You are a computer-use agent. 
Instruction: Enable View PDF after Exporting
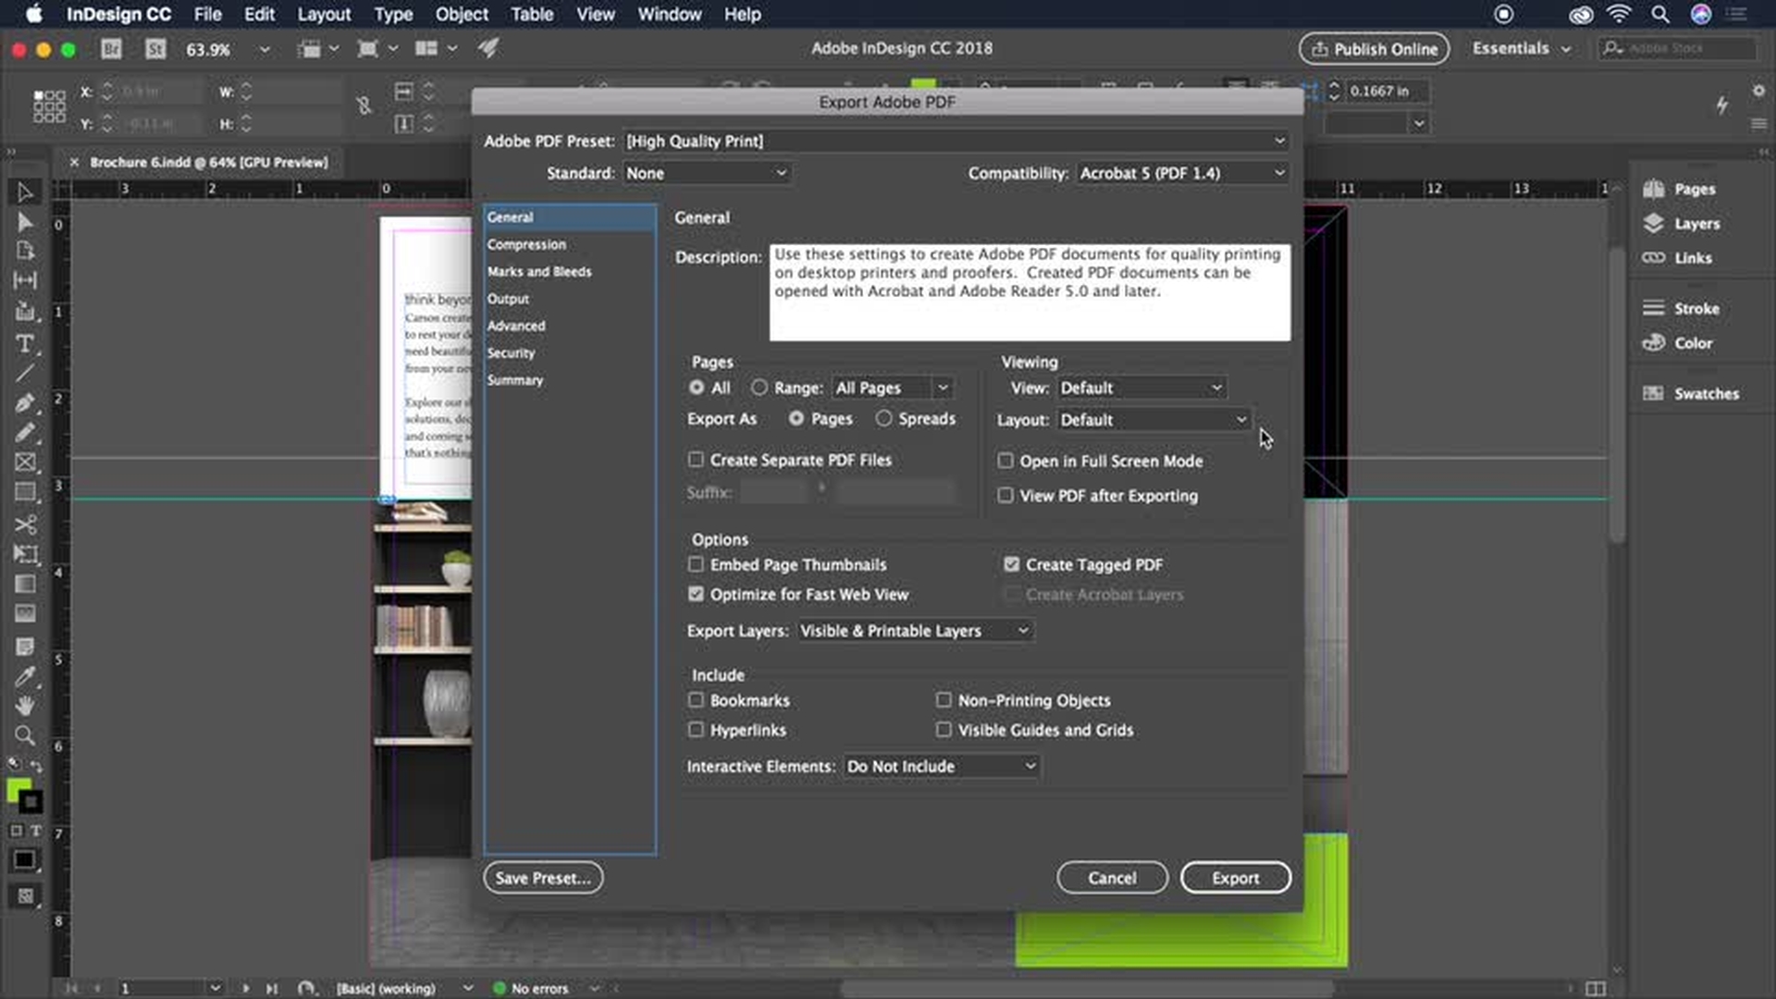pyautogui.click(x=1005, y=496)
